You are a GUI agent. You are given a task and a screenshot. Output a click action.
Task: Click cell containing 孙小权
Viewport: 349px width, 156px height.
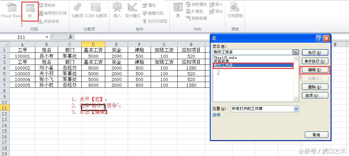(x=46, y=85)
